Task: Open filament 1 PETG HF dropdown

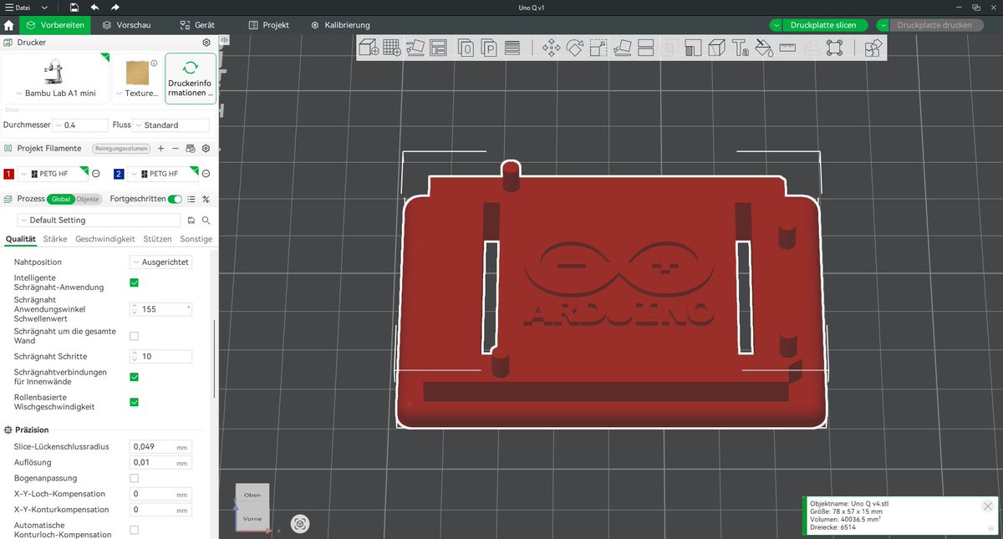Action: click(53, 174)
